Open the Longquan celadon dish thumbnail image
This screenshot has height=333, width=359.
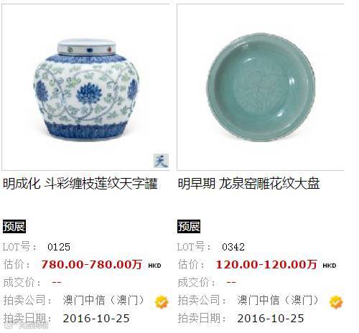point(261,87)
